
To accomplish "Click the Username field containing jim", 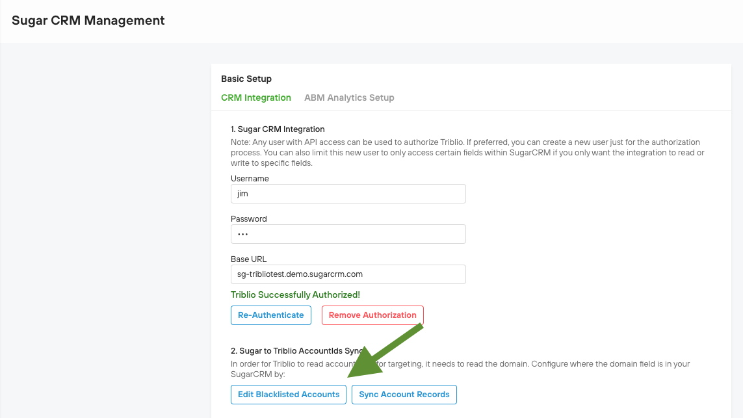I will [x=348, y=194].
